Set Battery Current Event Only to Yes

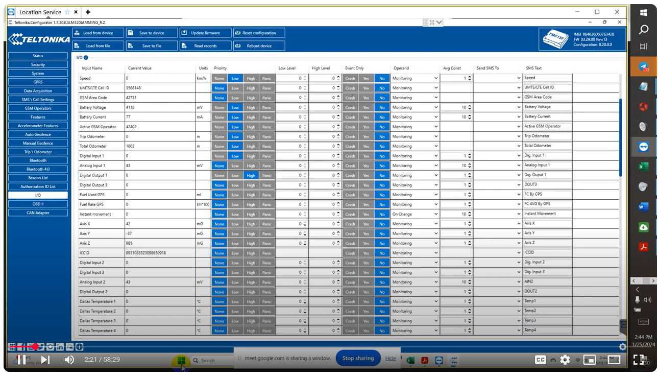366,117
